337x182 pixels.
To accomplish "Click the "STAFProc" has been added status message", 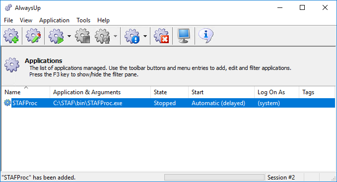I will point(39,178).
